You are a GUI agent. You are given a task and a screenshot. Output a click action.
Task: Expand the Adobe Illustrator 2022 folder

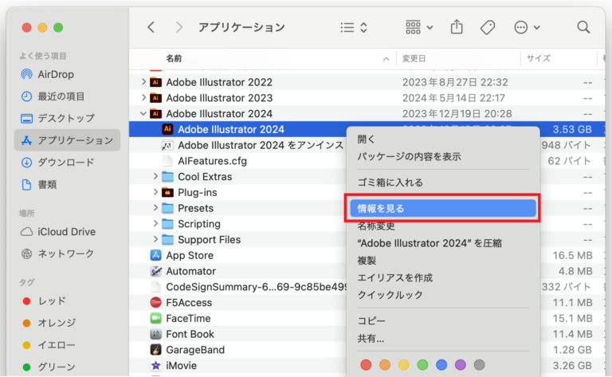coord(143,82)
